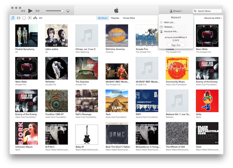
Task: Open The Suburbs album cover
Action: pyautogui.click(x=87, y=68)
